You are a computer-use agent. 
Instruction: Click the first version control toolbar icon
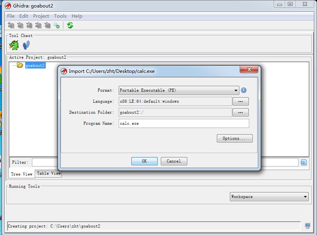point(11,26)
